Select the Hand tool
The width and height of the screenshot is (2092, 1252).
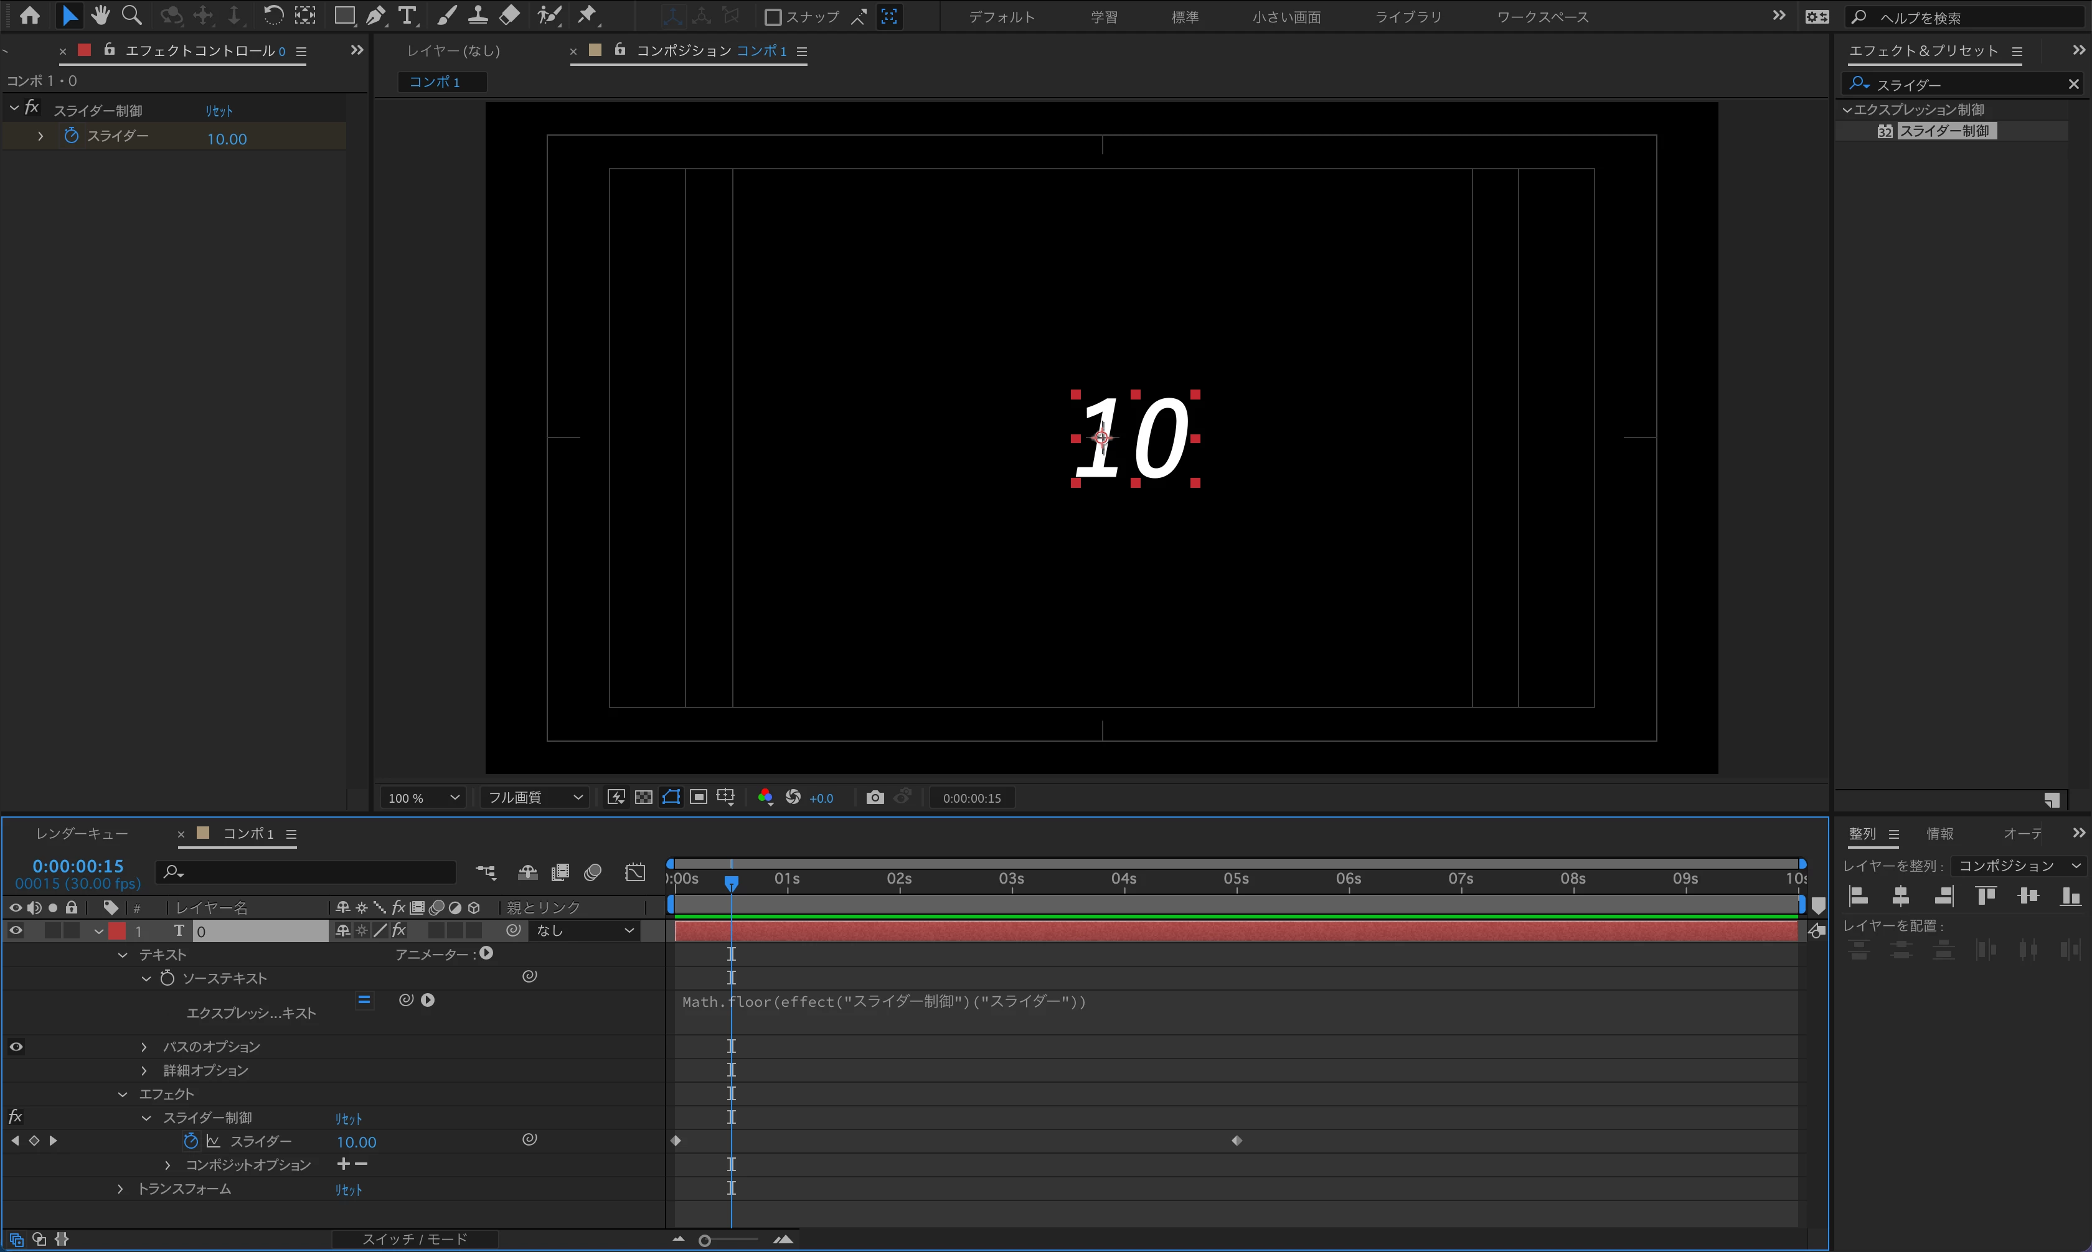100,15
